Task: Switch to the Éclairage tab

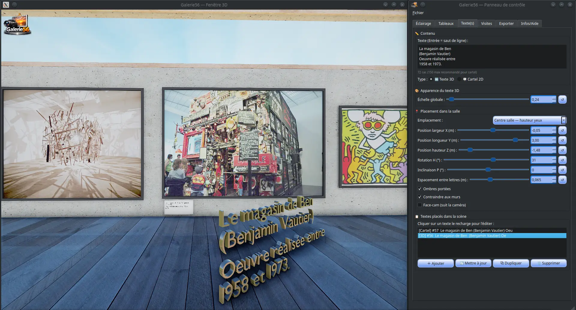Action: pos(423,24)
